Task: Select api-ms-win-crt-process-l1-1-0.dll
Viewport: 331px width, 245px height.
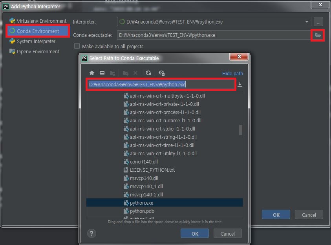Action: pos(165,112)
